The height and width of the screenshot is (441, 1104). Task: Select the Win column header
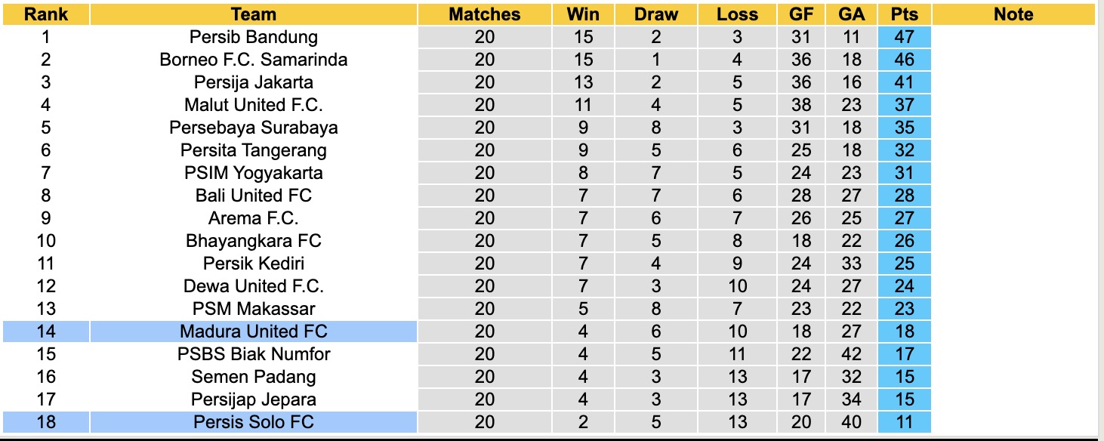click(x=583, y=14)
